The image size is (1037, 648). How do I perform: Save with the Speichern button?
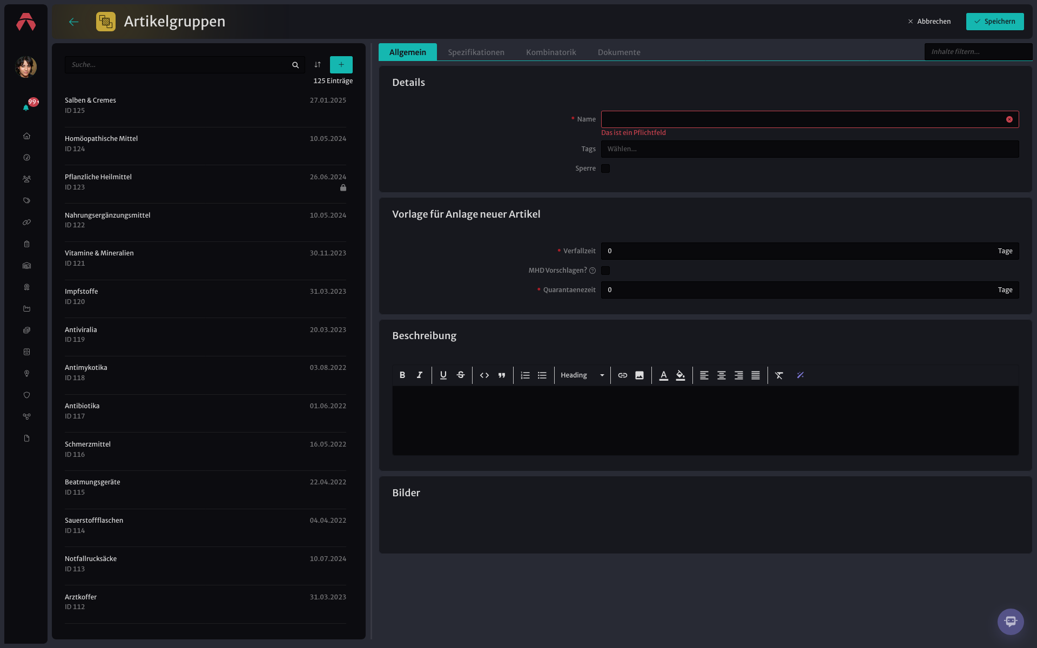tap(995, 22)
